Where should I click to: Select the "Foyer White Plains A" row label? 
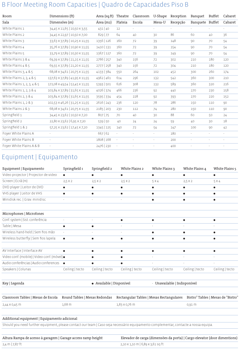click(x=18, y=134)
